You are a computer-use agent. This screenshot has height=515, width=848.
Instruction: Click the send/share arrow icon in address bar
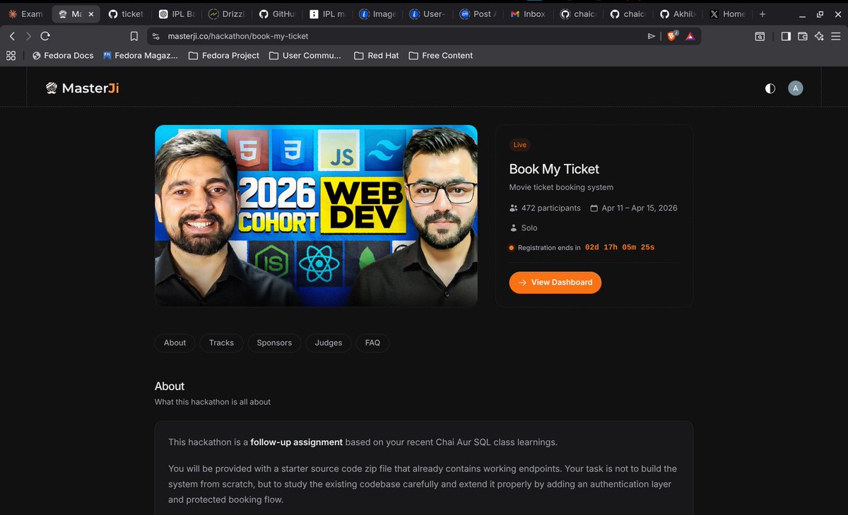652,36
